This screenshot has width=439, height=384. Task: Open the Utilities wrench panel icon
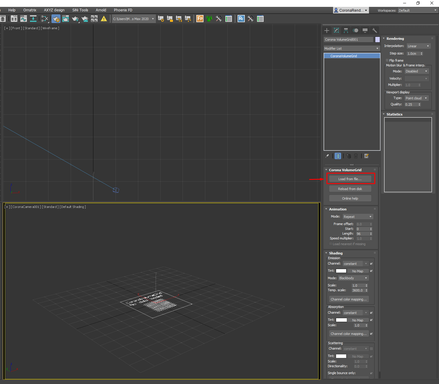374,31
